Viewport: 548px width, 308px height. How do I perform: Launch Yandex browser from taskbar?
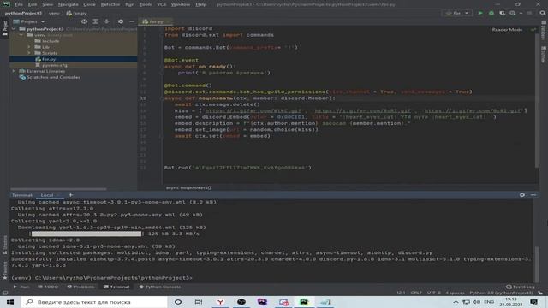220,302
